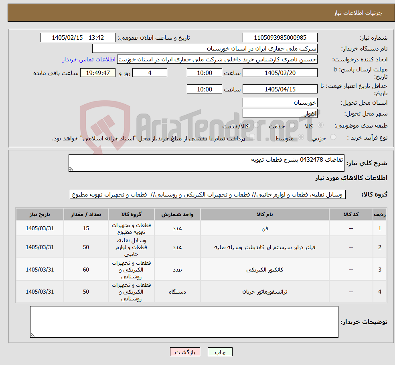Image resolution: width=395 pixels, height=365 pixels.
Task: Click the فن item name cell
Action: click(x=265, y=228)
